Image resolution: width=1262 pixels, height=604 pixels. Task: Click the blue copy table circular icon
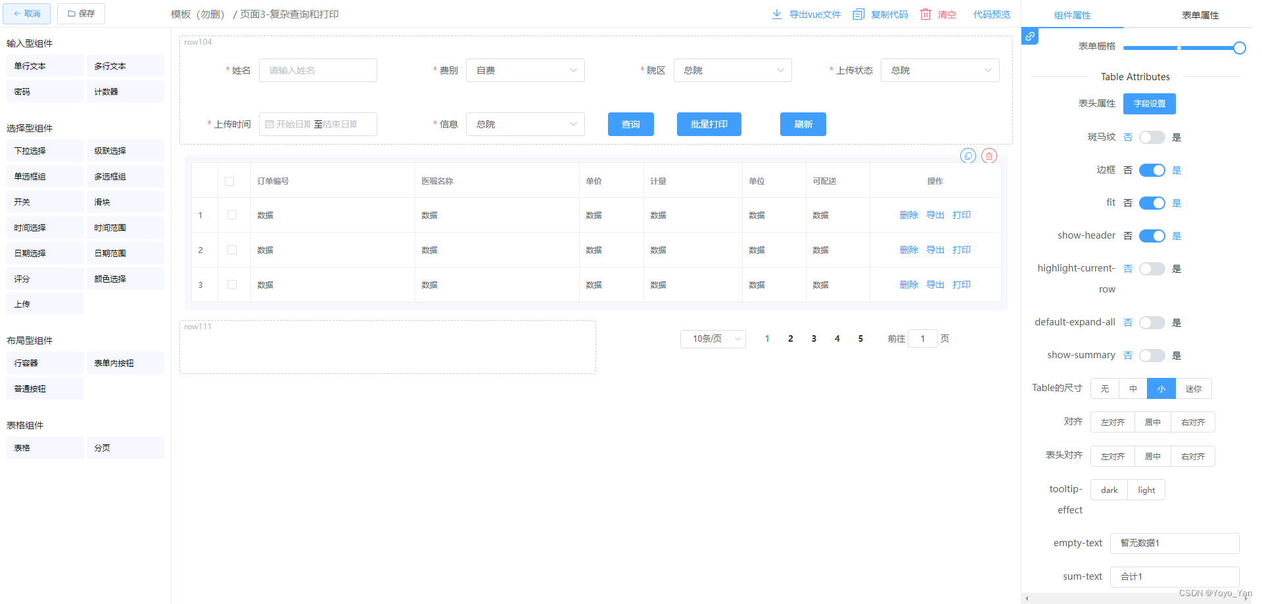click(x=968, y=156)
